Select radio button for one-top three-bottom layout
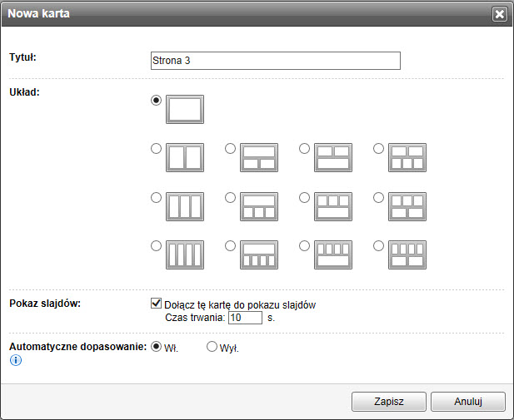 coord(231,198)
